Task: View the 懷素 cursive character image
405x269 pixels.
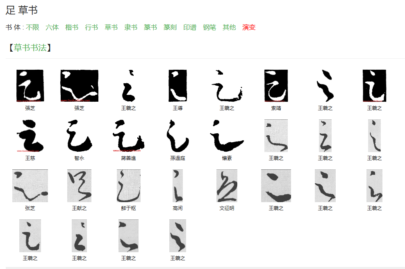Action: [227, 135]
